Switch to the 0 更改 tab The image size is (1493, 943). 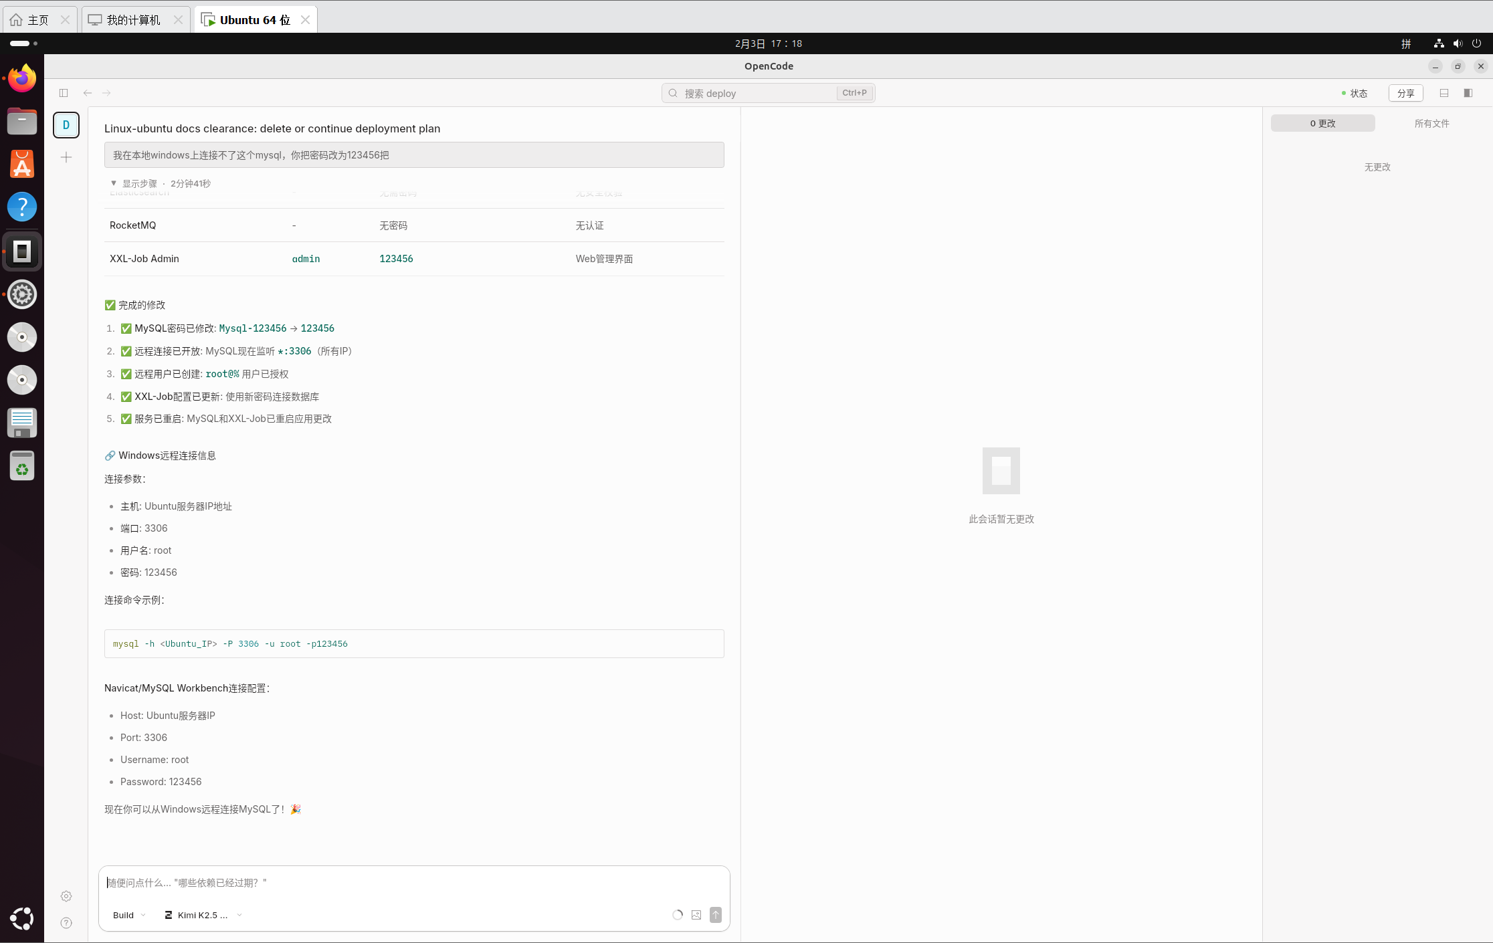[1322, 123]
